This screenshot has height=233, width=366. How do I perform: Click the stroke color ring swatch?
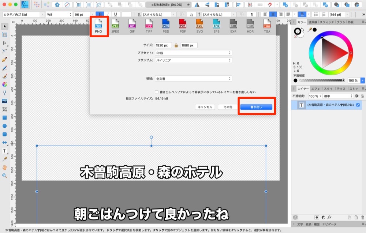(297, 31)
